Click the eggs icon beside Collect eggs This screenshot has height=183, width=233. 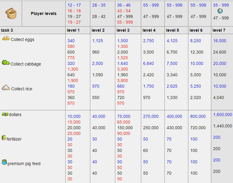[x=6, y=38]
